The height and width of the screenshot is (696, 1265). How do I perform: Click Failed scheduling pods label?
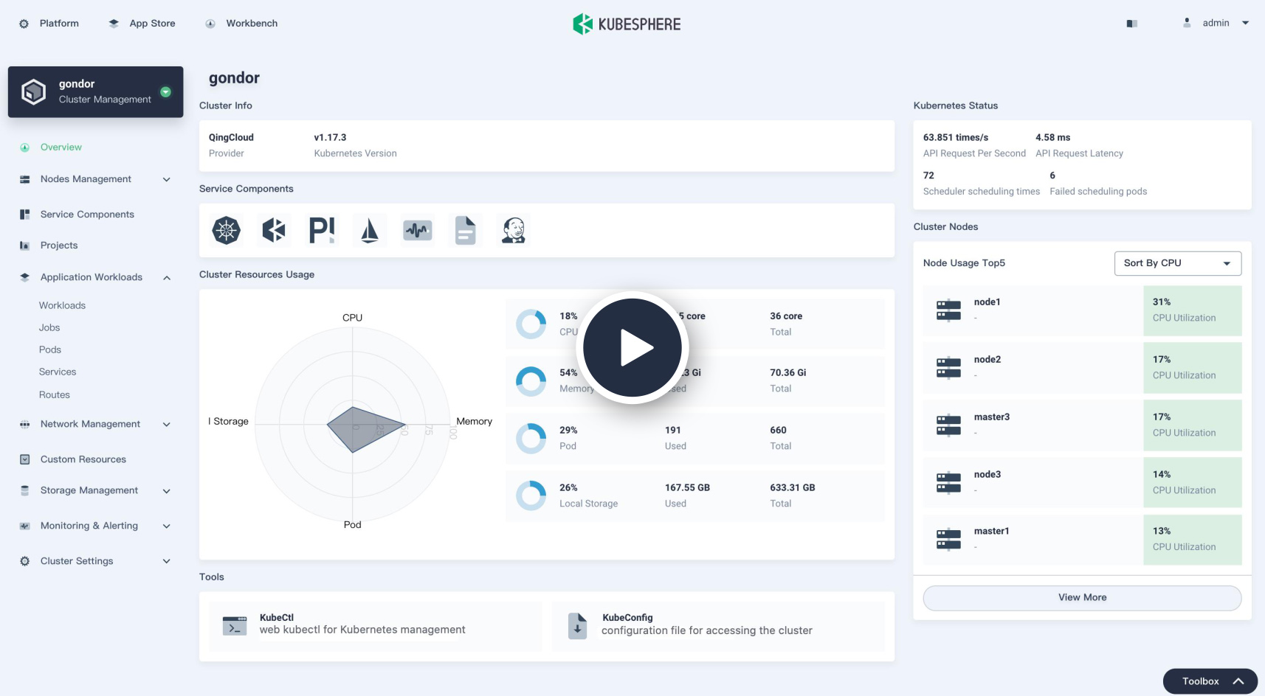click(1098, 192)
